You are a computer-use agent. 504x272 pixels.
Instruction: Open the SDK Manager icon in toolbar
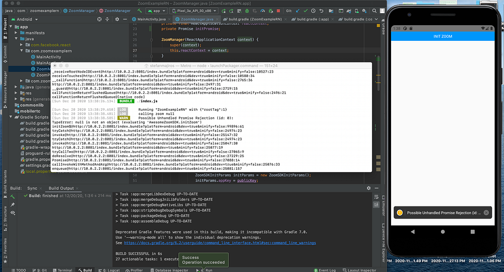(x=364, y=11)
